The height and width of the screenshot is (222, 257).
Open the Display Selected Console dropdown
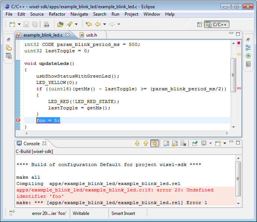point(211,143)
